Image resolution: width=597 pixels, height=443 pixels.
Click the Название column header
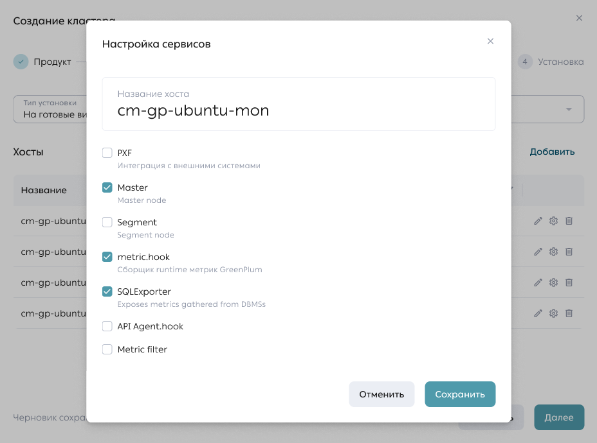coord(44,190)
